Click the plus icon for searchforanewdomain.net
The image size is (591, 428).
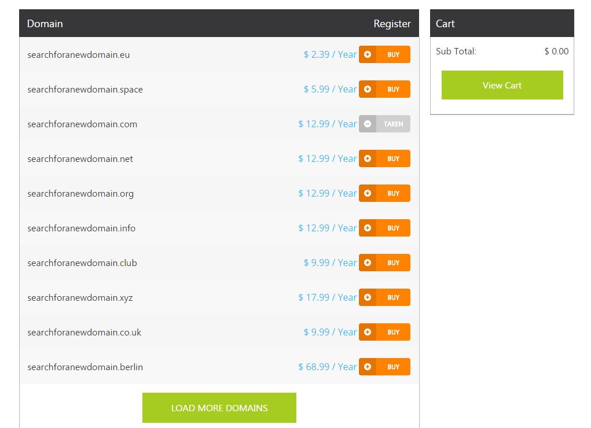pos(368,158)
